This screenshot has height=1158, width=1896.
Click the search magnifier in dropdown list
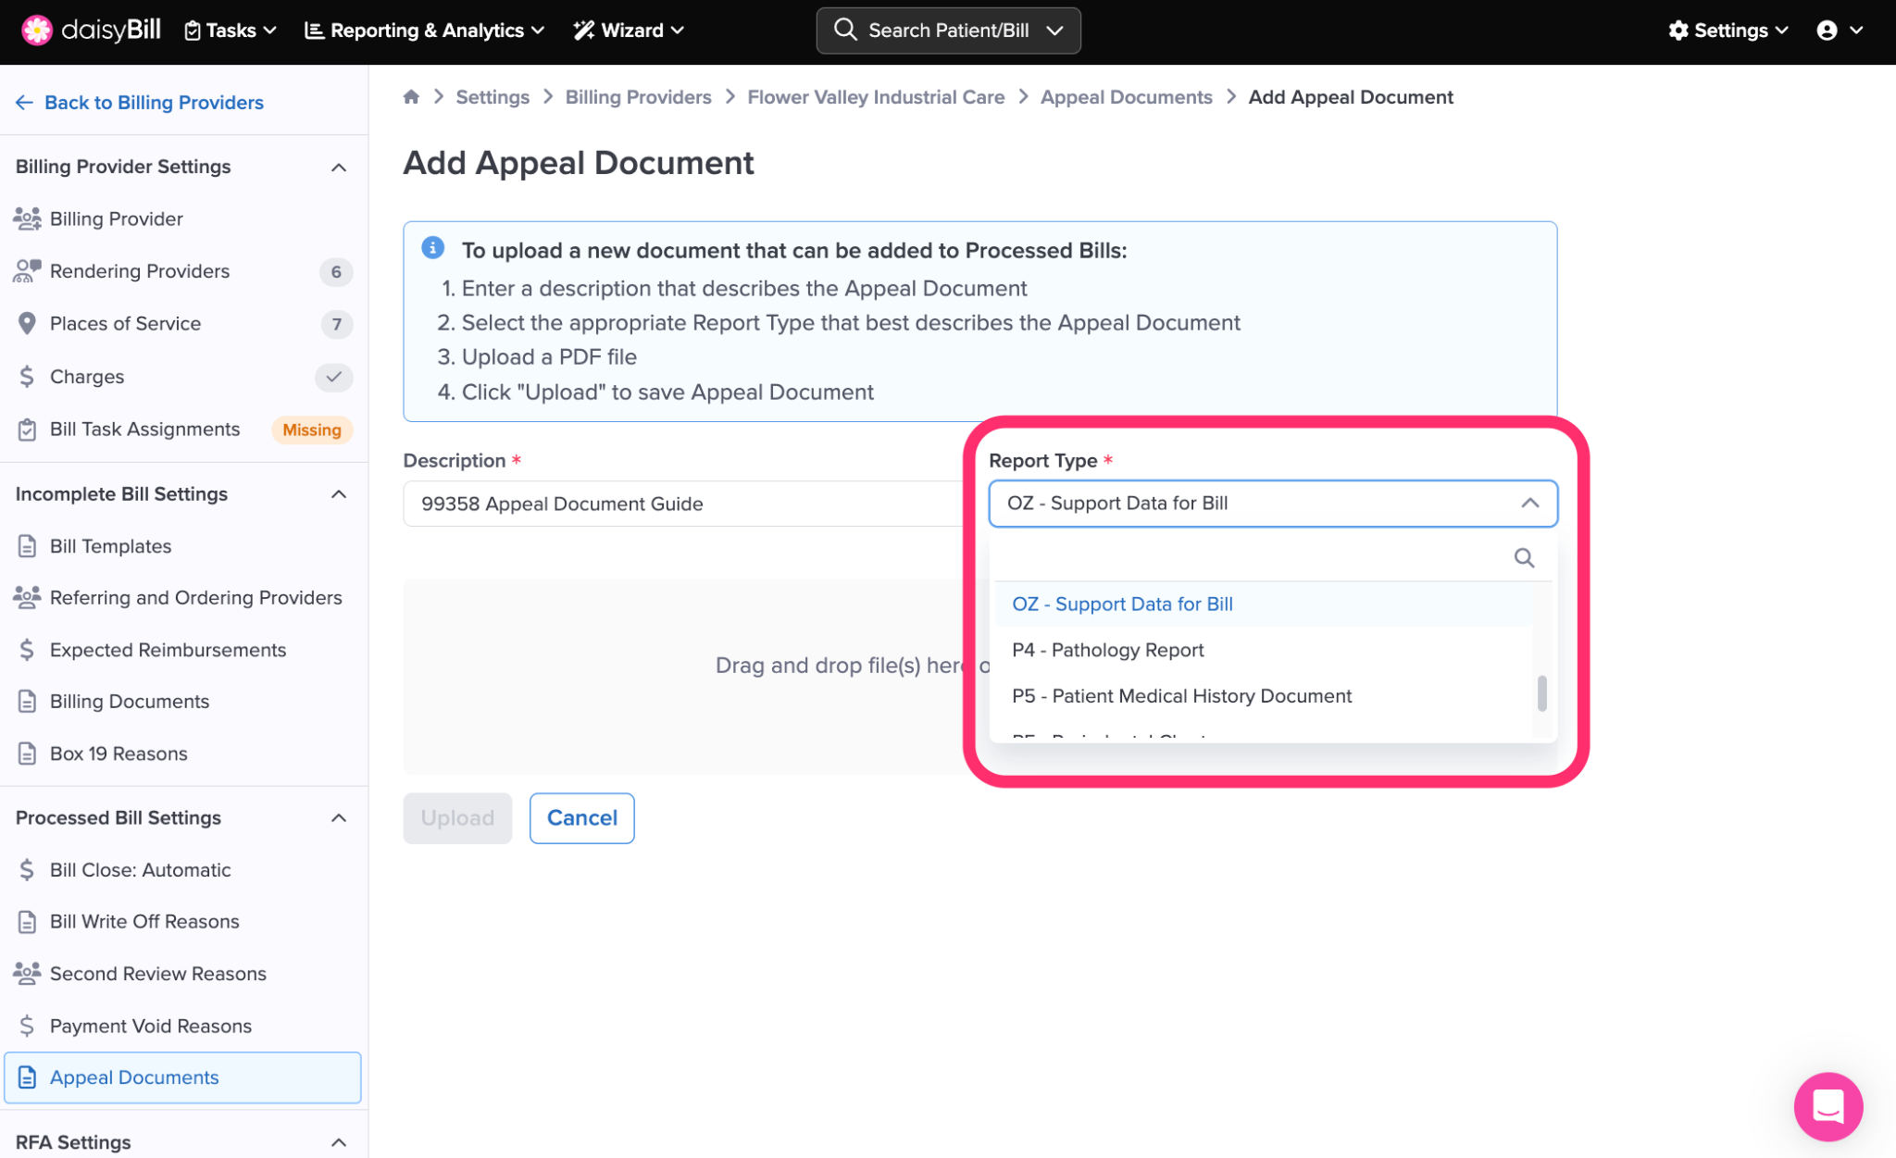click(x=1523, y=558)
